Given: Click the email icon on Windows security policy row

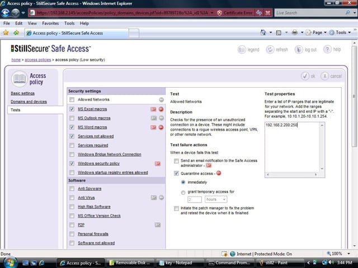Looking at the screenshot, I should [x=158, y=164].
